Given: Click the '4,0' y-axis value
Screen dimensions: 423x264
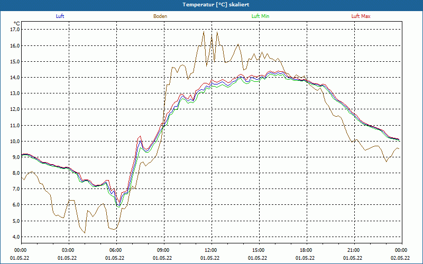Looking at the screenshot, I should click(x=16, y=237).
